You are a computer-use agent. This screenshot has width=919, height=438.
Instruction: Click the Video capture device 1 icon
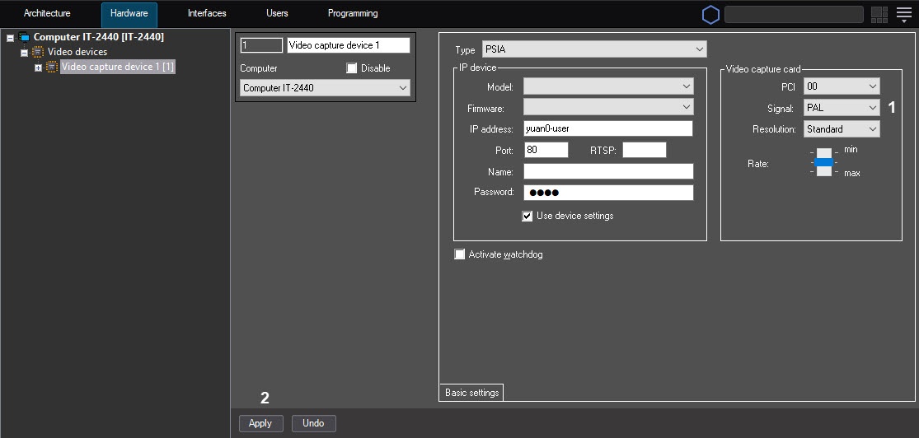(52, 67)
